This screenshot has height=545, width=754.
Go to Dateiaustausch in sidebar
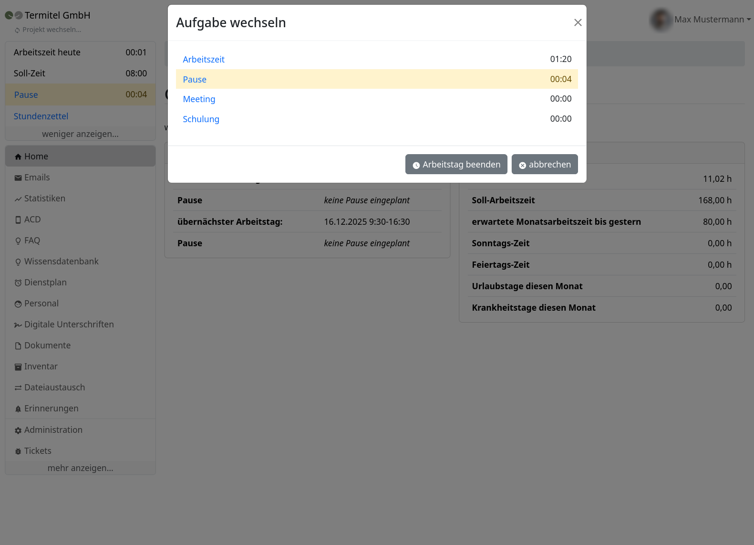click(54, 388)
